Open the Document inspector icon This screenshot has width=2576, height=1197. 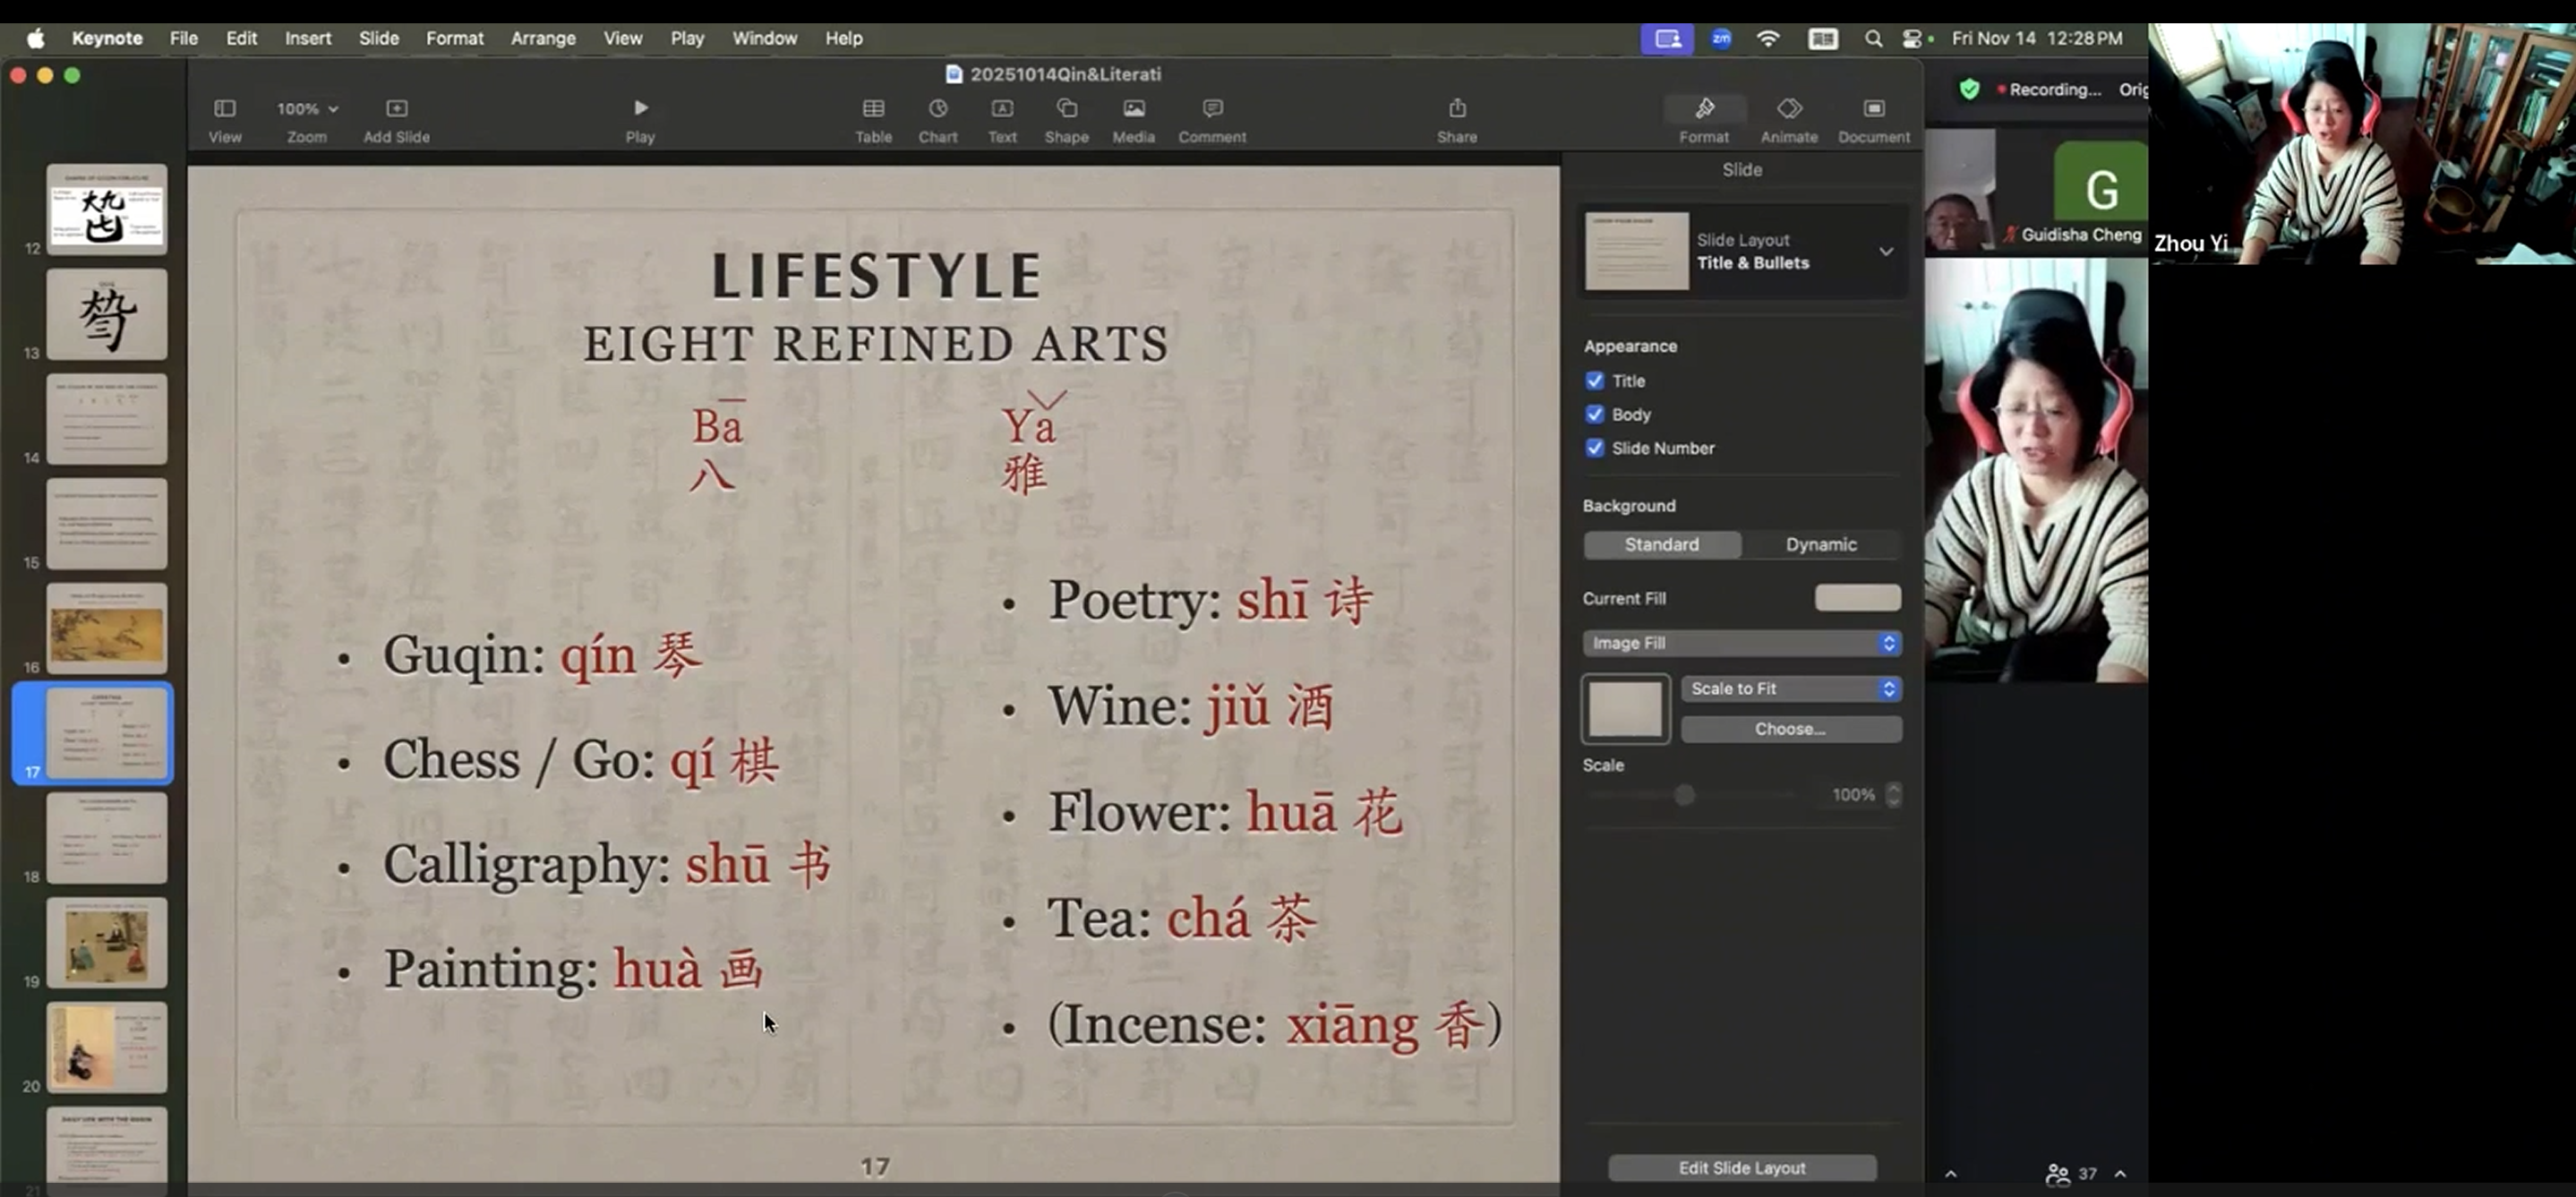[x=1873, y=109]
